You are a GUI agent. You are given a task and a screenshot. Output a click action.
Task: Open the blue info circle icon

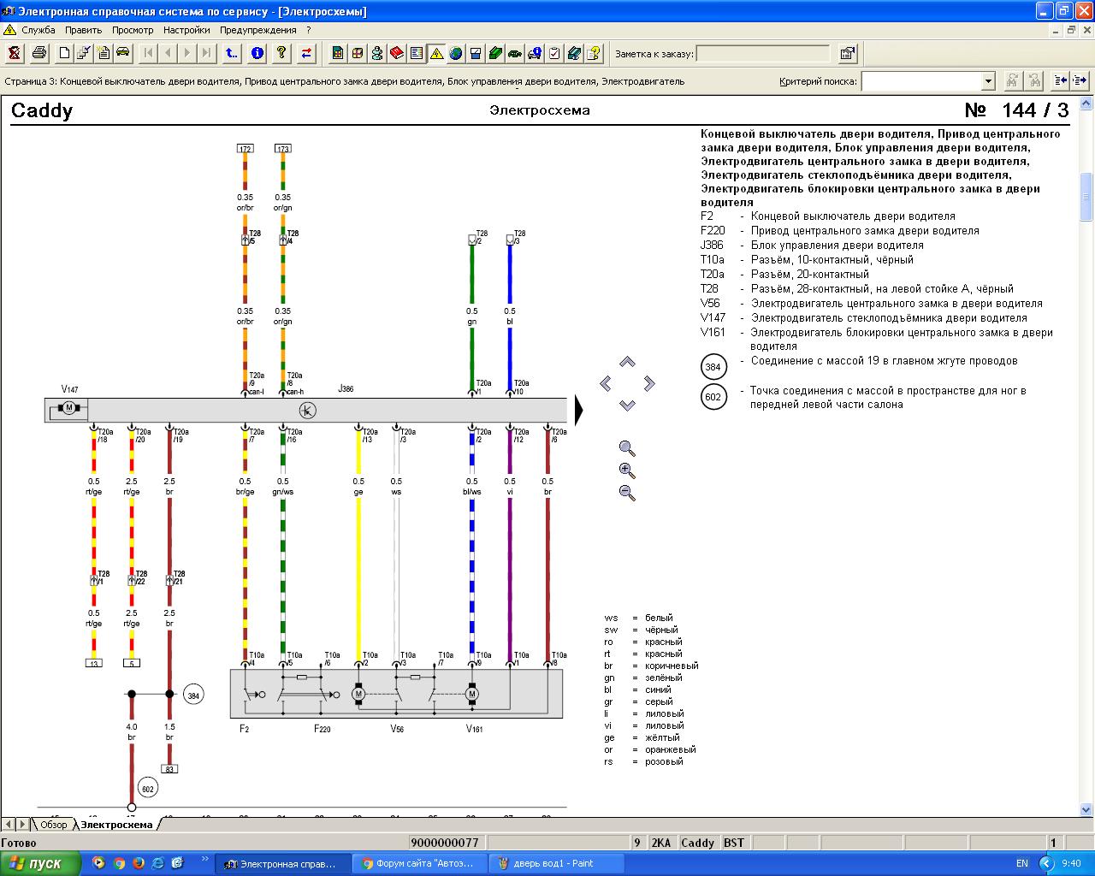257,53
